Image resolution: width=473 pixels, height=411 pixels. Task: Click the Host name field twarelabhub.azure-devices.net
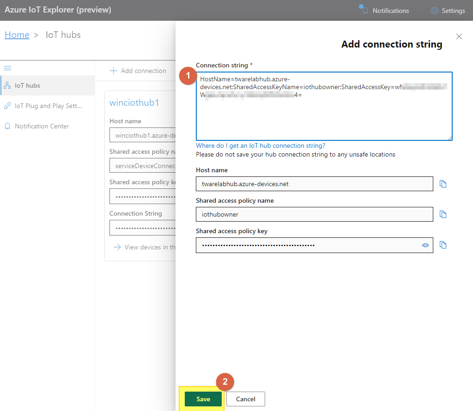(x=314, y=184)
